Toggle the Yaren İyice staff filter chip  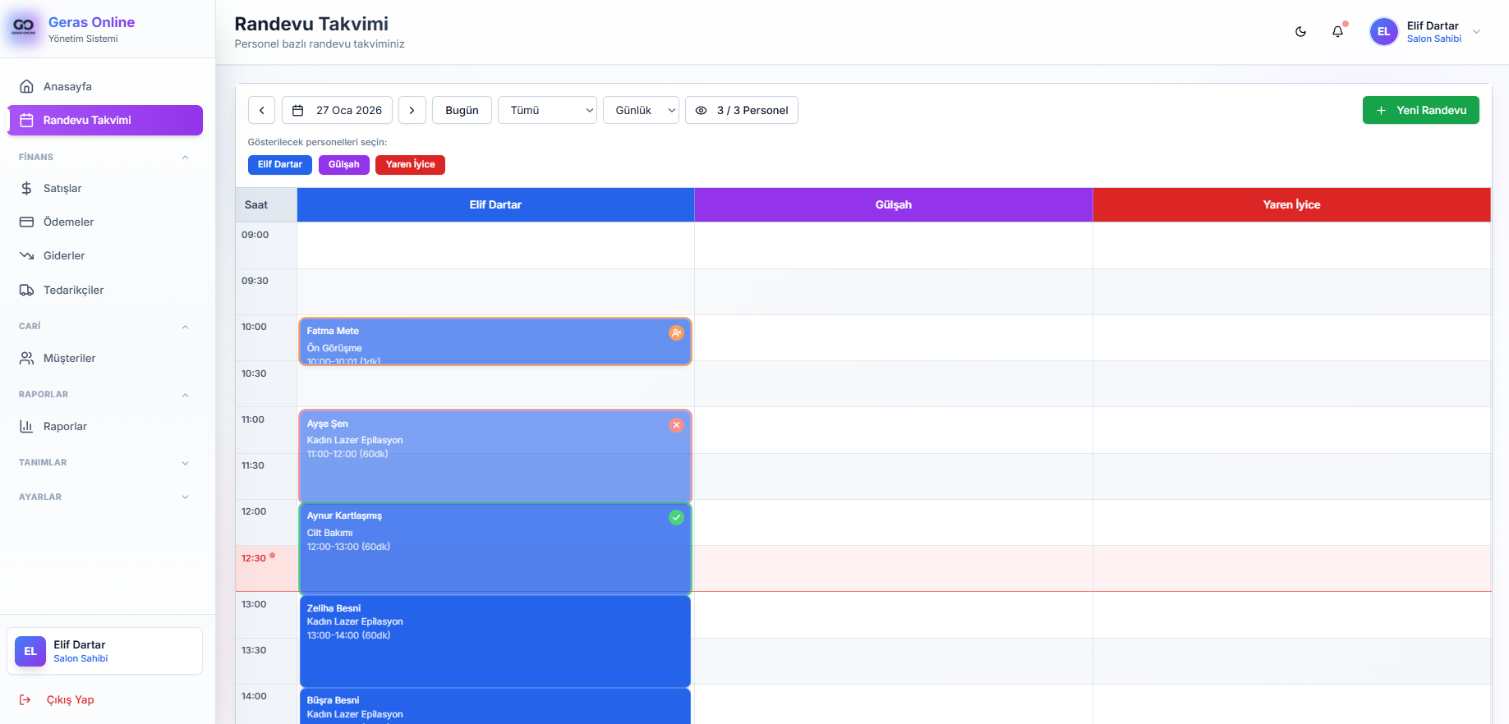[410, 165]
